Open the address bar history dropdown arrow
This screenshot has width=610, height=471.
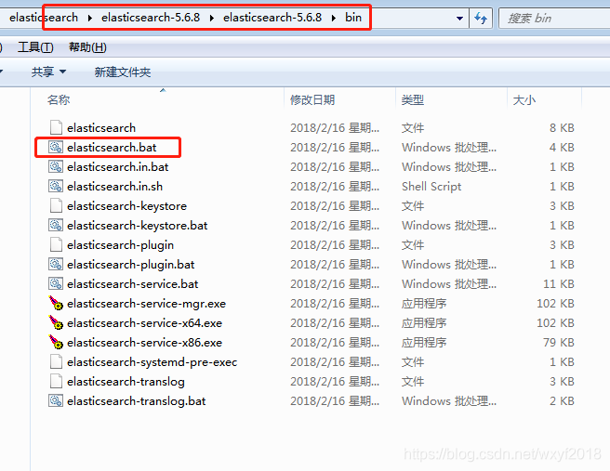click(x=459, y=19)
